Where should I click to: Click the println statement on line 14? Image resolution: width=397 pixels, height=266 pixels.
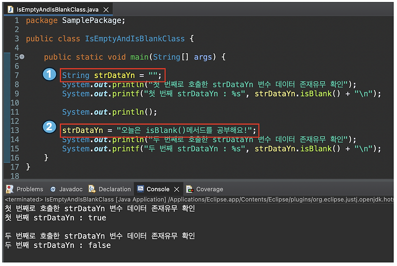(x=209, y=140)
